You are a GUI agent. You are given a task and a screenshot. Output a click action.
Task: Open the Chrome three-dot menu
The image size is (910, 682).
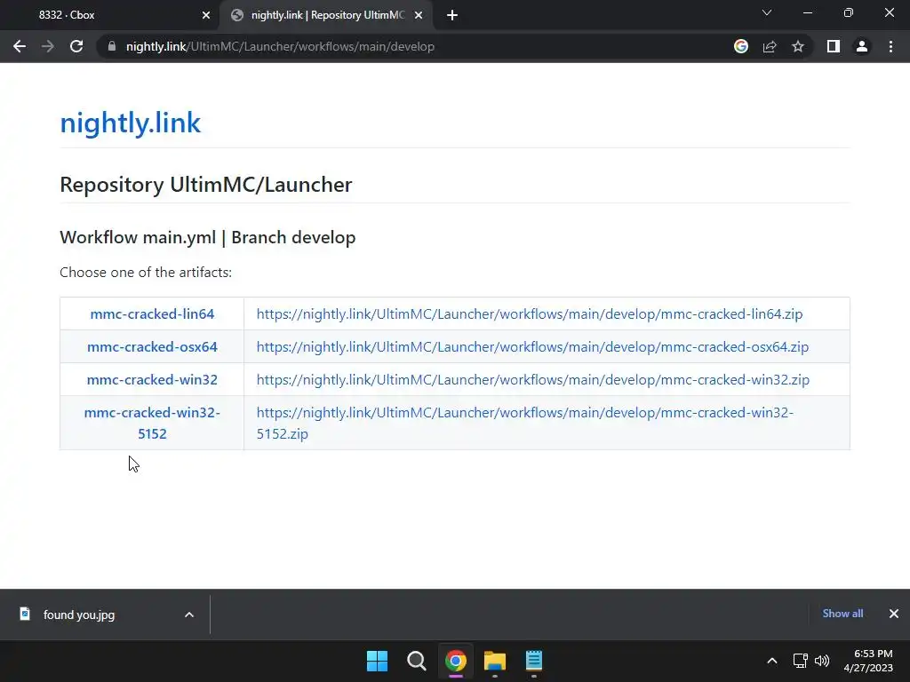[890, 46]
